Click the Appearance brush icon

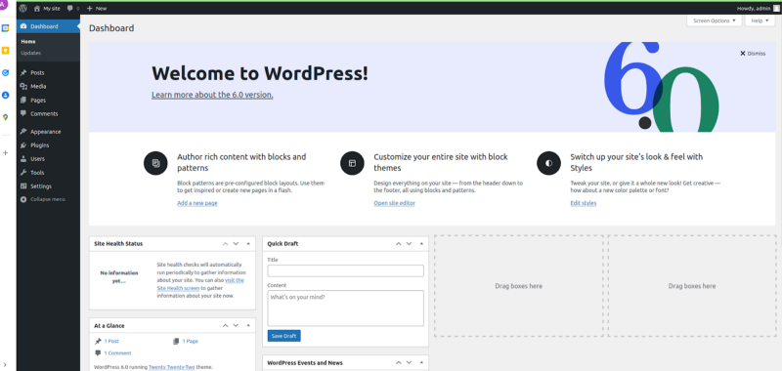(23, 132)
